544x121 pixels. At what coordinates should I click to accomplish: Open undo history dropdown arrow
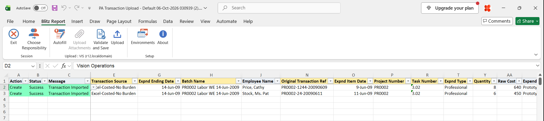pyautogui.click(x=70, y=8)
